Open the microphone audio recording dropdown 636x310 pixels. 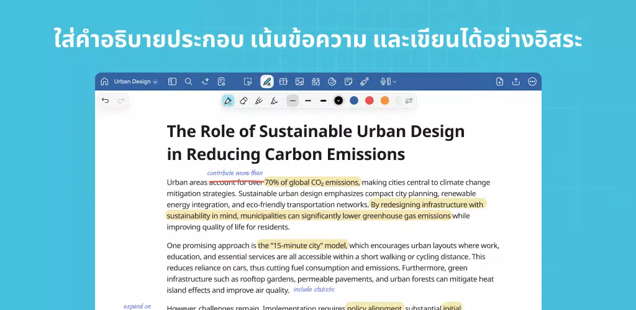pos(388,82)
